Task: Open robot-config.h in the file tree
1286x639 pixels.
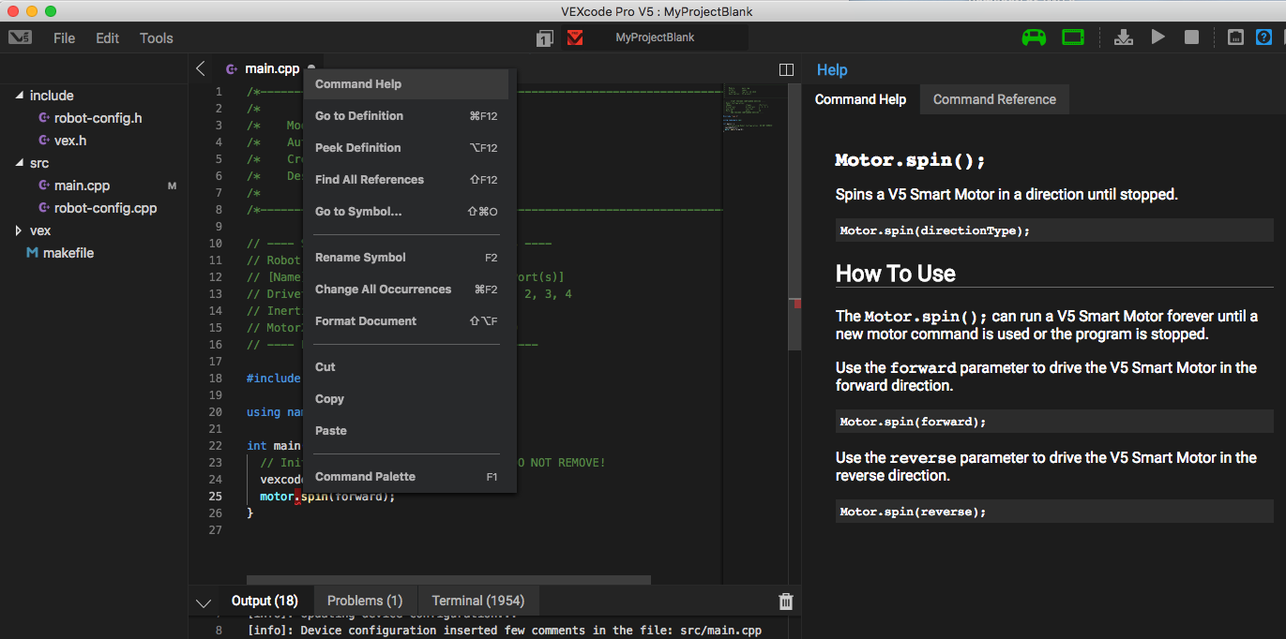Action: [98, 118]
